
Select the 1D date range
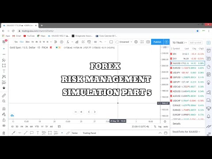[12, 126]
